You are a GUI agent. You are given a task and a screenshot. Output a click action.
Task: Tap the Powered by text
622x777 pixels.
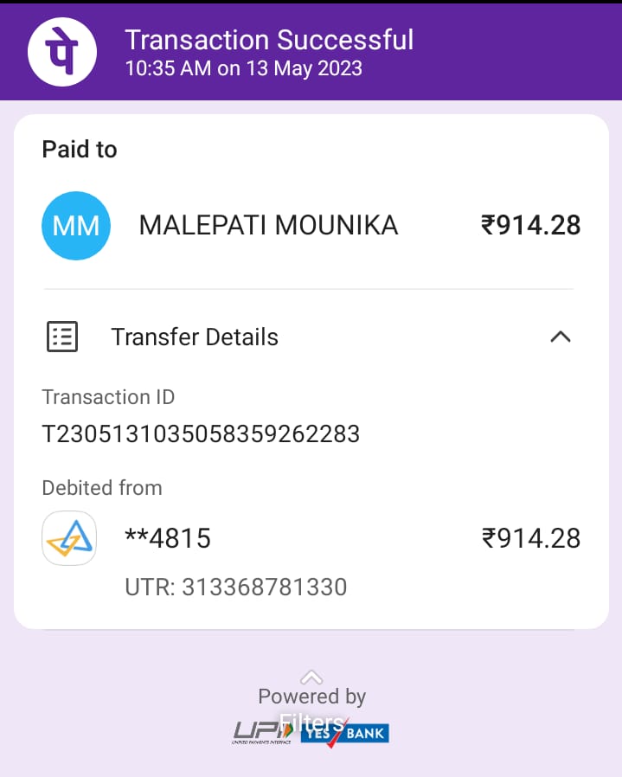[311, 697]
